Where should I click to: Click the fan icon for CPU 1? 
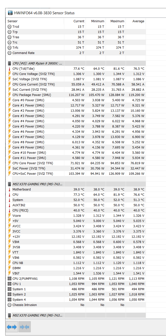[x=9, y=284]
